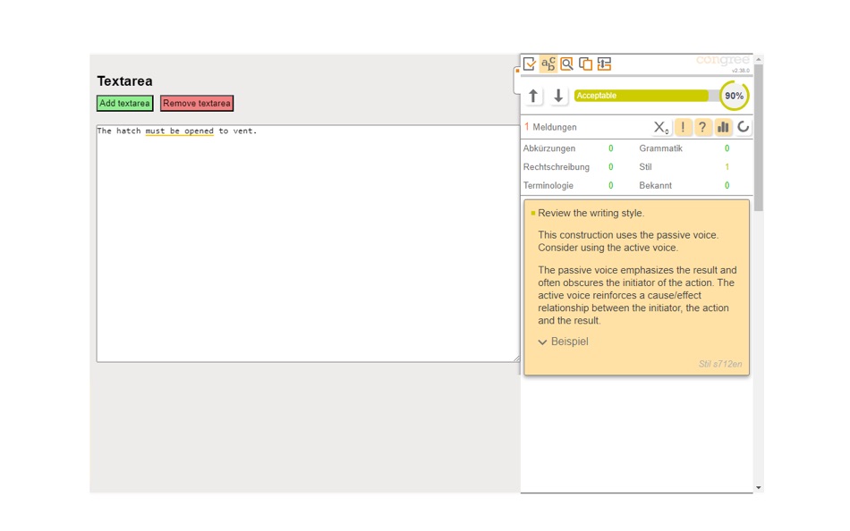
Task: Toggle the question mark filter
Action: click(x=703, y=127)
